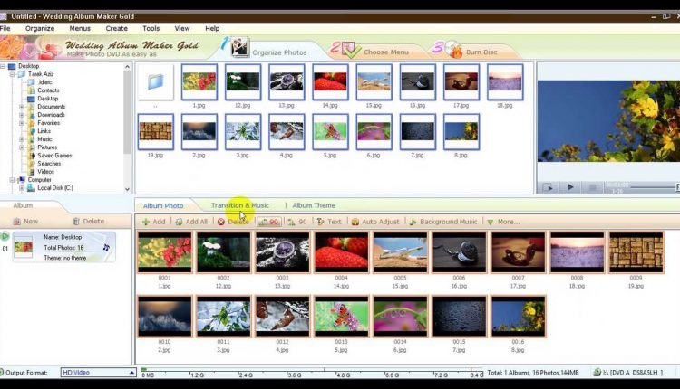Open the Organize menu
This screenshot has height=389, width=680.
pyautogui.click(x=40, y=28)
